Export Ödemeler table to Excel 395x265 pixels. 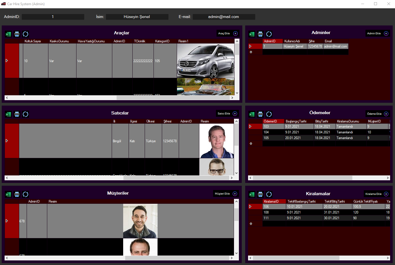coord(252,114)
